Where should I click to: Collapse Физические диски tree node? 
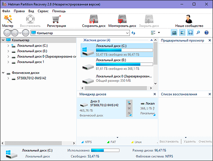tap(3, 73)
